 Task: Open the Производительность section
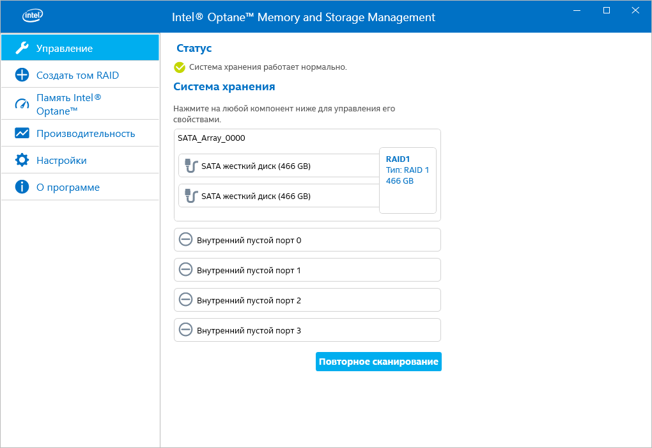click(86, 133)
